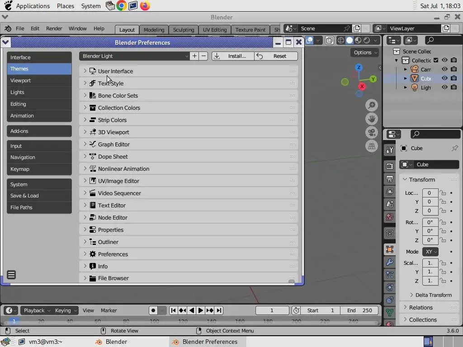This screenshot has height=347, width=463.
Task: Open the viewport Options dropdown
Action: [365, 52]
